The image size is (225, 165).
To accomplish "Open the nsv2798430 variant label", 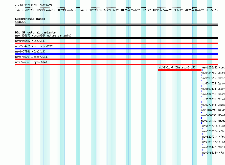I will [x=213, y=121].
